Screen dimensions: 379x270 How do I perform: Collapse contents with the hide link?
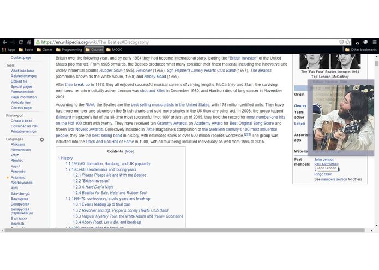[129, 151]
